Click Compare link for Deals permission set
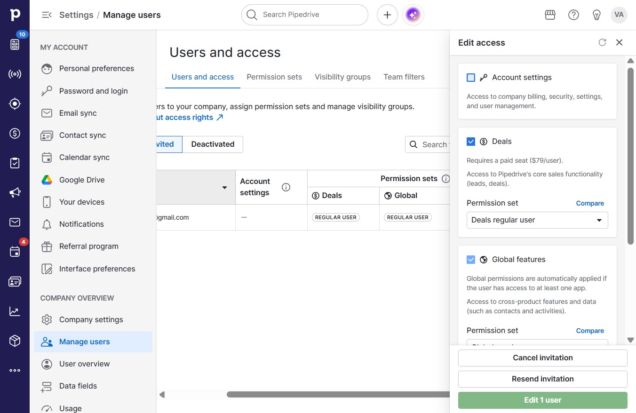 [590, 203]
